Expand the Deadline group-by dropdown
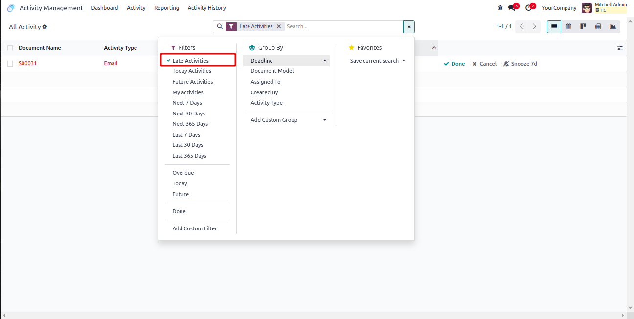Viewport: 634px width, 319px height. coord(324,61)
